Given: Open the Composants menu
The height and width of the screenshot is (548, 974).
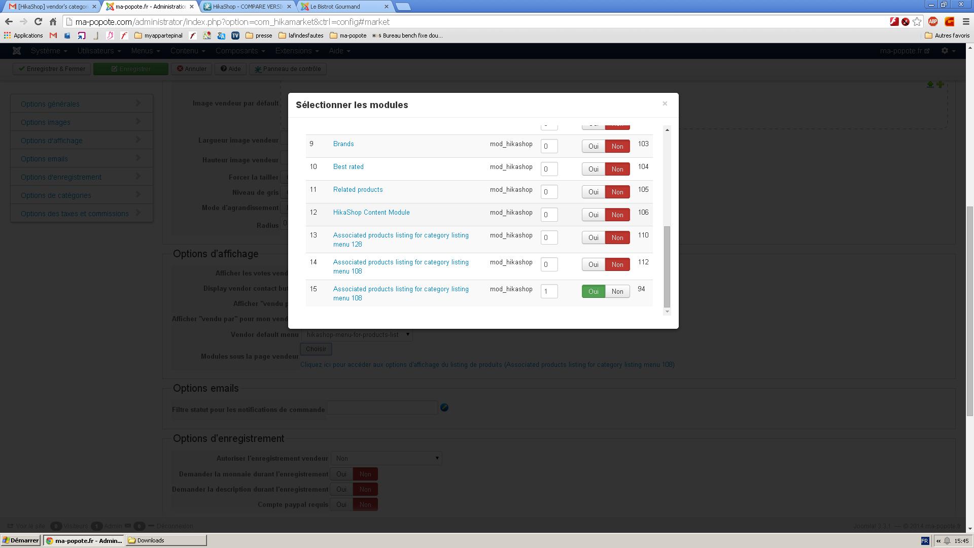Looking at the screenshot, I should click(x=240, y=51).
